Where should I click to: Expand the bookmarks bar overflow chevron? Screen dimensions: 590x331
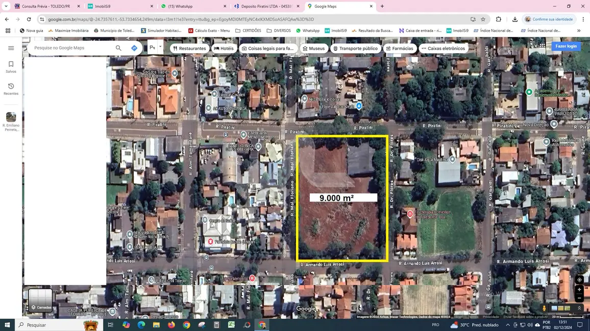579,31
